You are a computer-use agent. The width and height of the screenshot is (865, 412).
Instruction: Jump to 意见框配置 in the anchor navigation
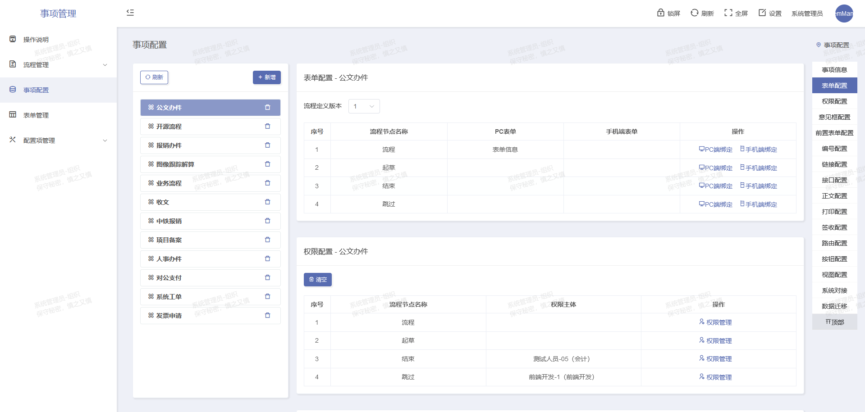tap(834, 117)
